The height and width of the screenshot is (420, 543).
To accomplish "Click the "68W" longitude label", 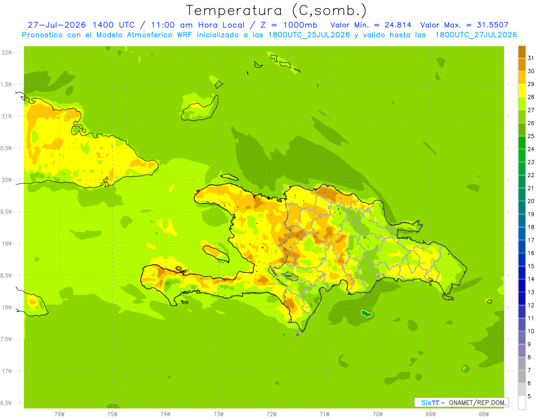I will tap(484, 414).
